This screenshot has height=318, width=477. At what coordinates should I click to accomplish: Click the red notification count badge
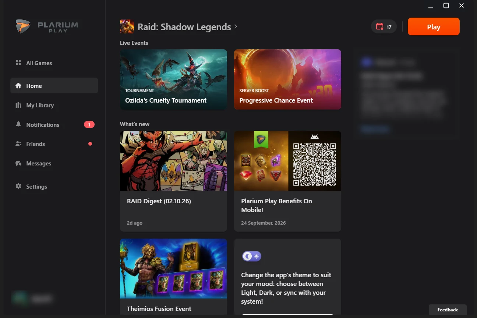pos(89,125)
